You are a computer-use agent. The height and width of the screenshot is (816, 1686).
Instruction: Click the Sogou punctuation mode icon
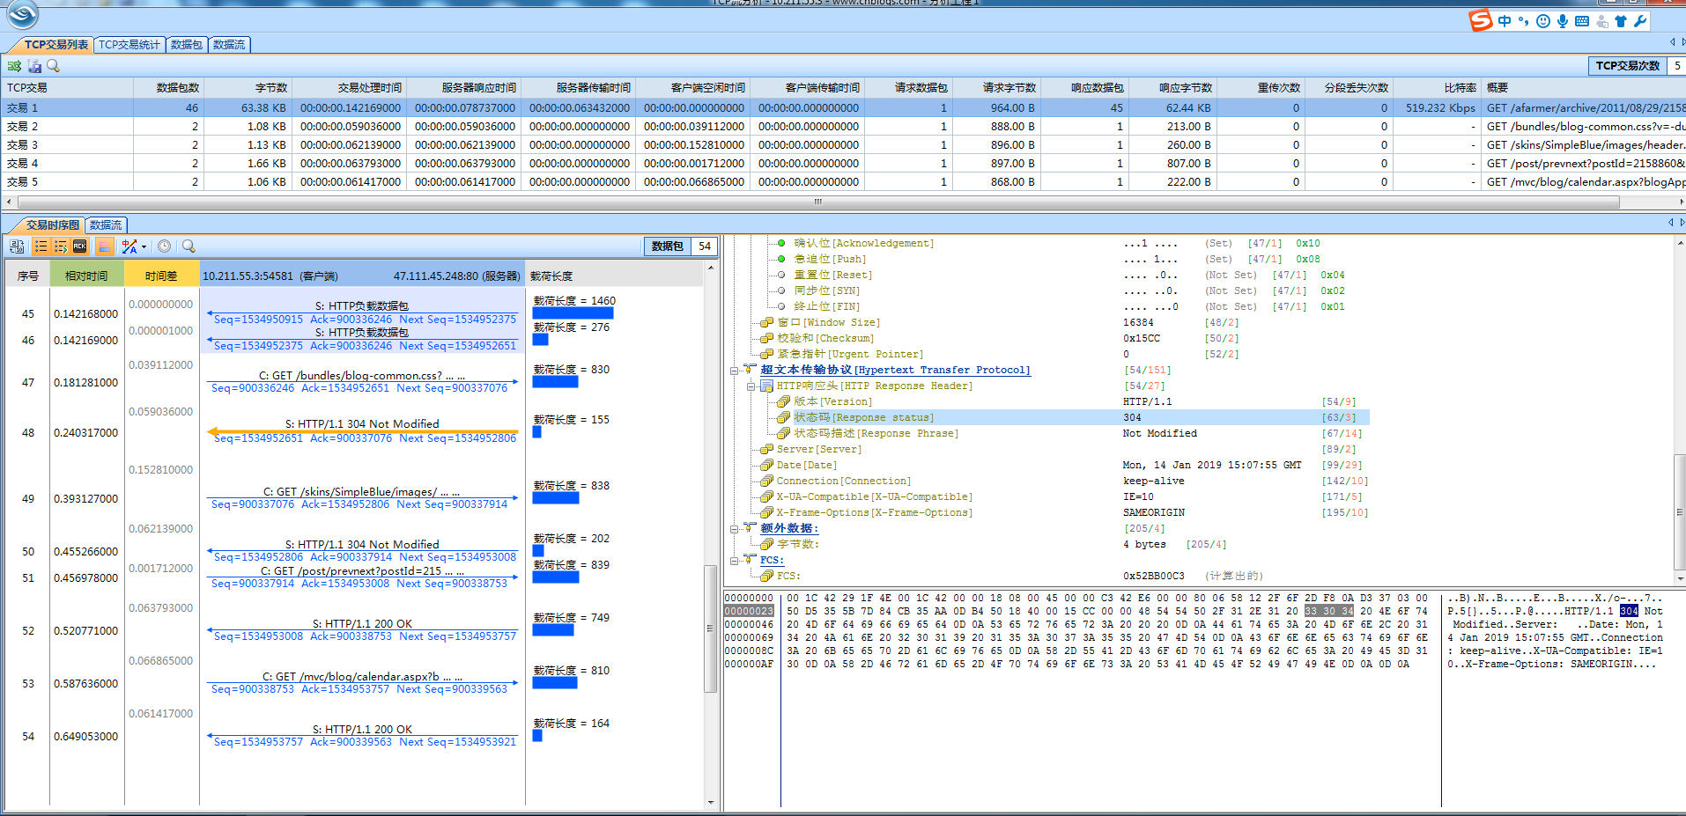click(x=1523, y=20)
